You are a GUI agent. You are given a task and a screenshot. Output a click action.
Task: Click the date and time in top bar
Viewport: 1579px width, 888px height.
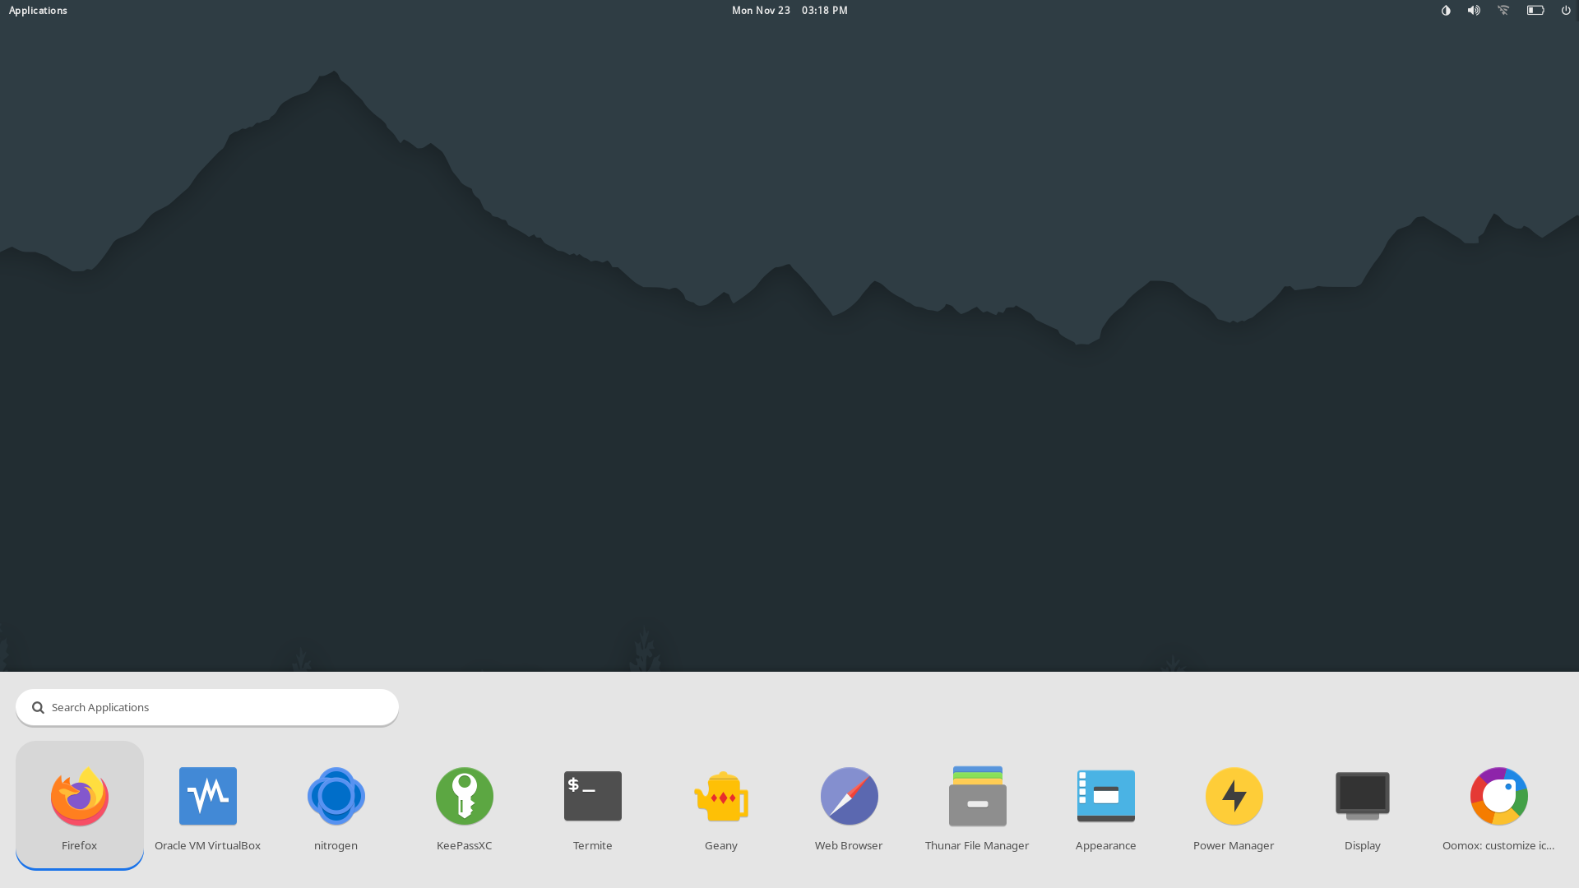[x=789, y=11]
